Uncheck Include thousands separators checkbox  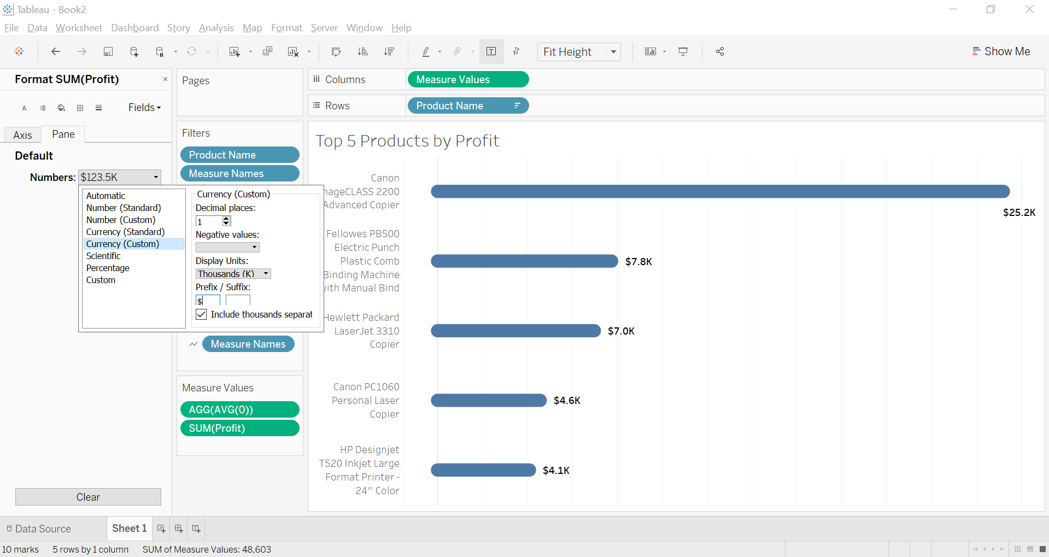point(201,314)
